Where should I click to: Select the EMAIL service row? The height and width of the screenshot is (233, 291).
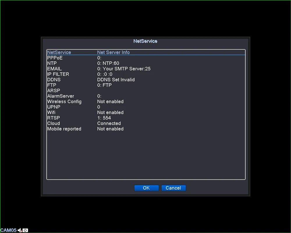[146, 69]
